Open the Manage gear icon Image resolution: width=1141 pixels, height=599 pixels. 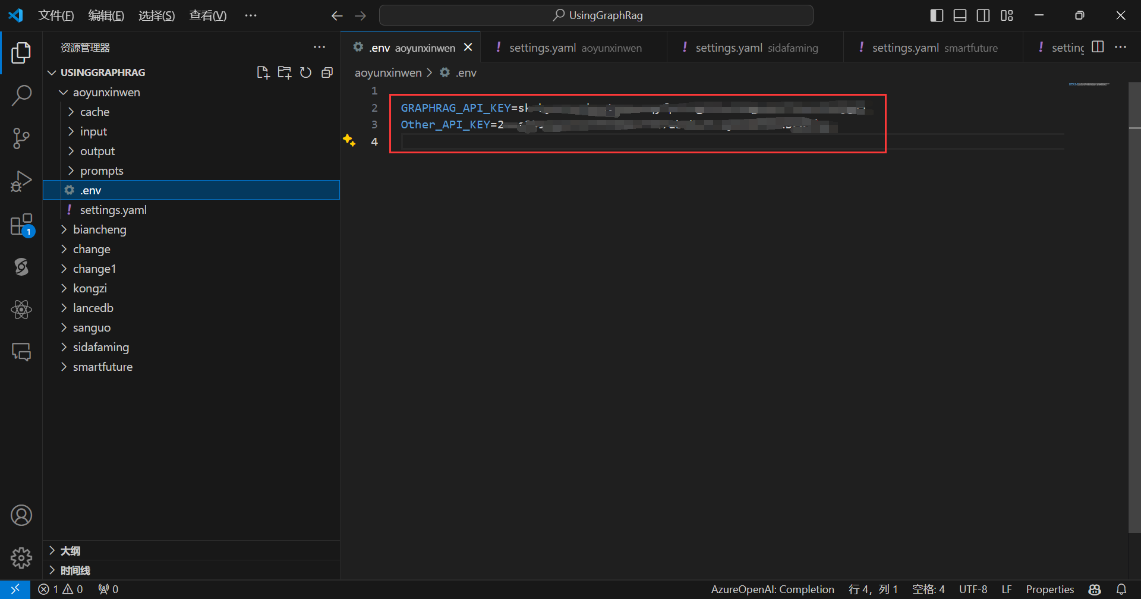pos(21,558)
